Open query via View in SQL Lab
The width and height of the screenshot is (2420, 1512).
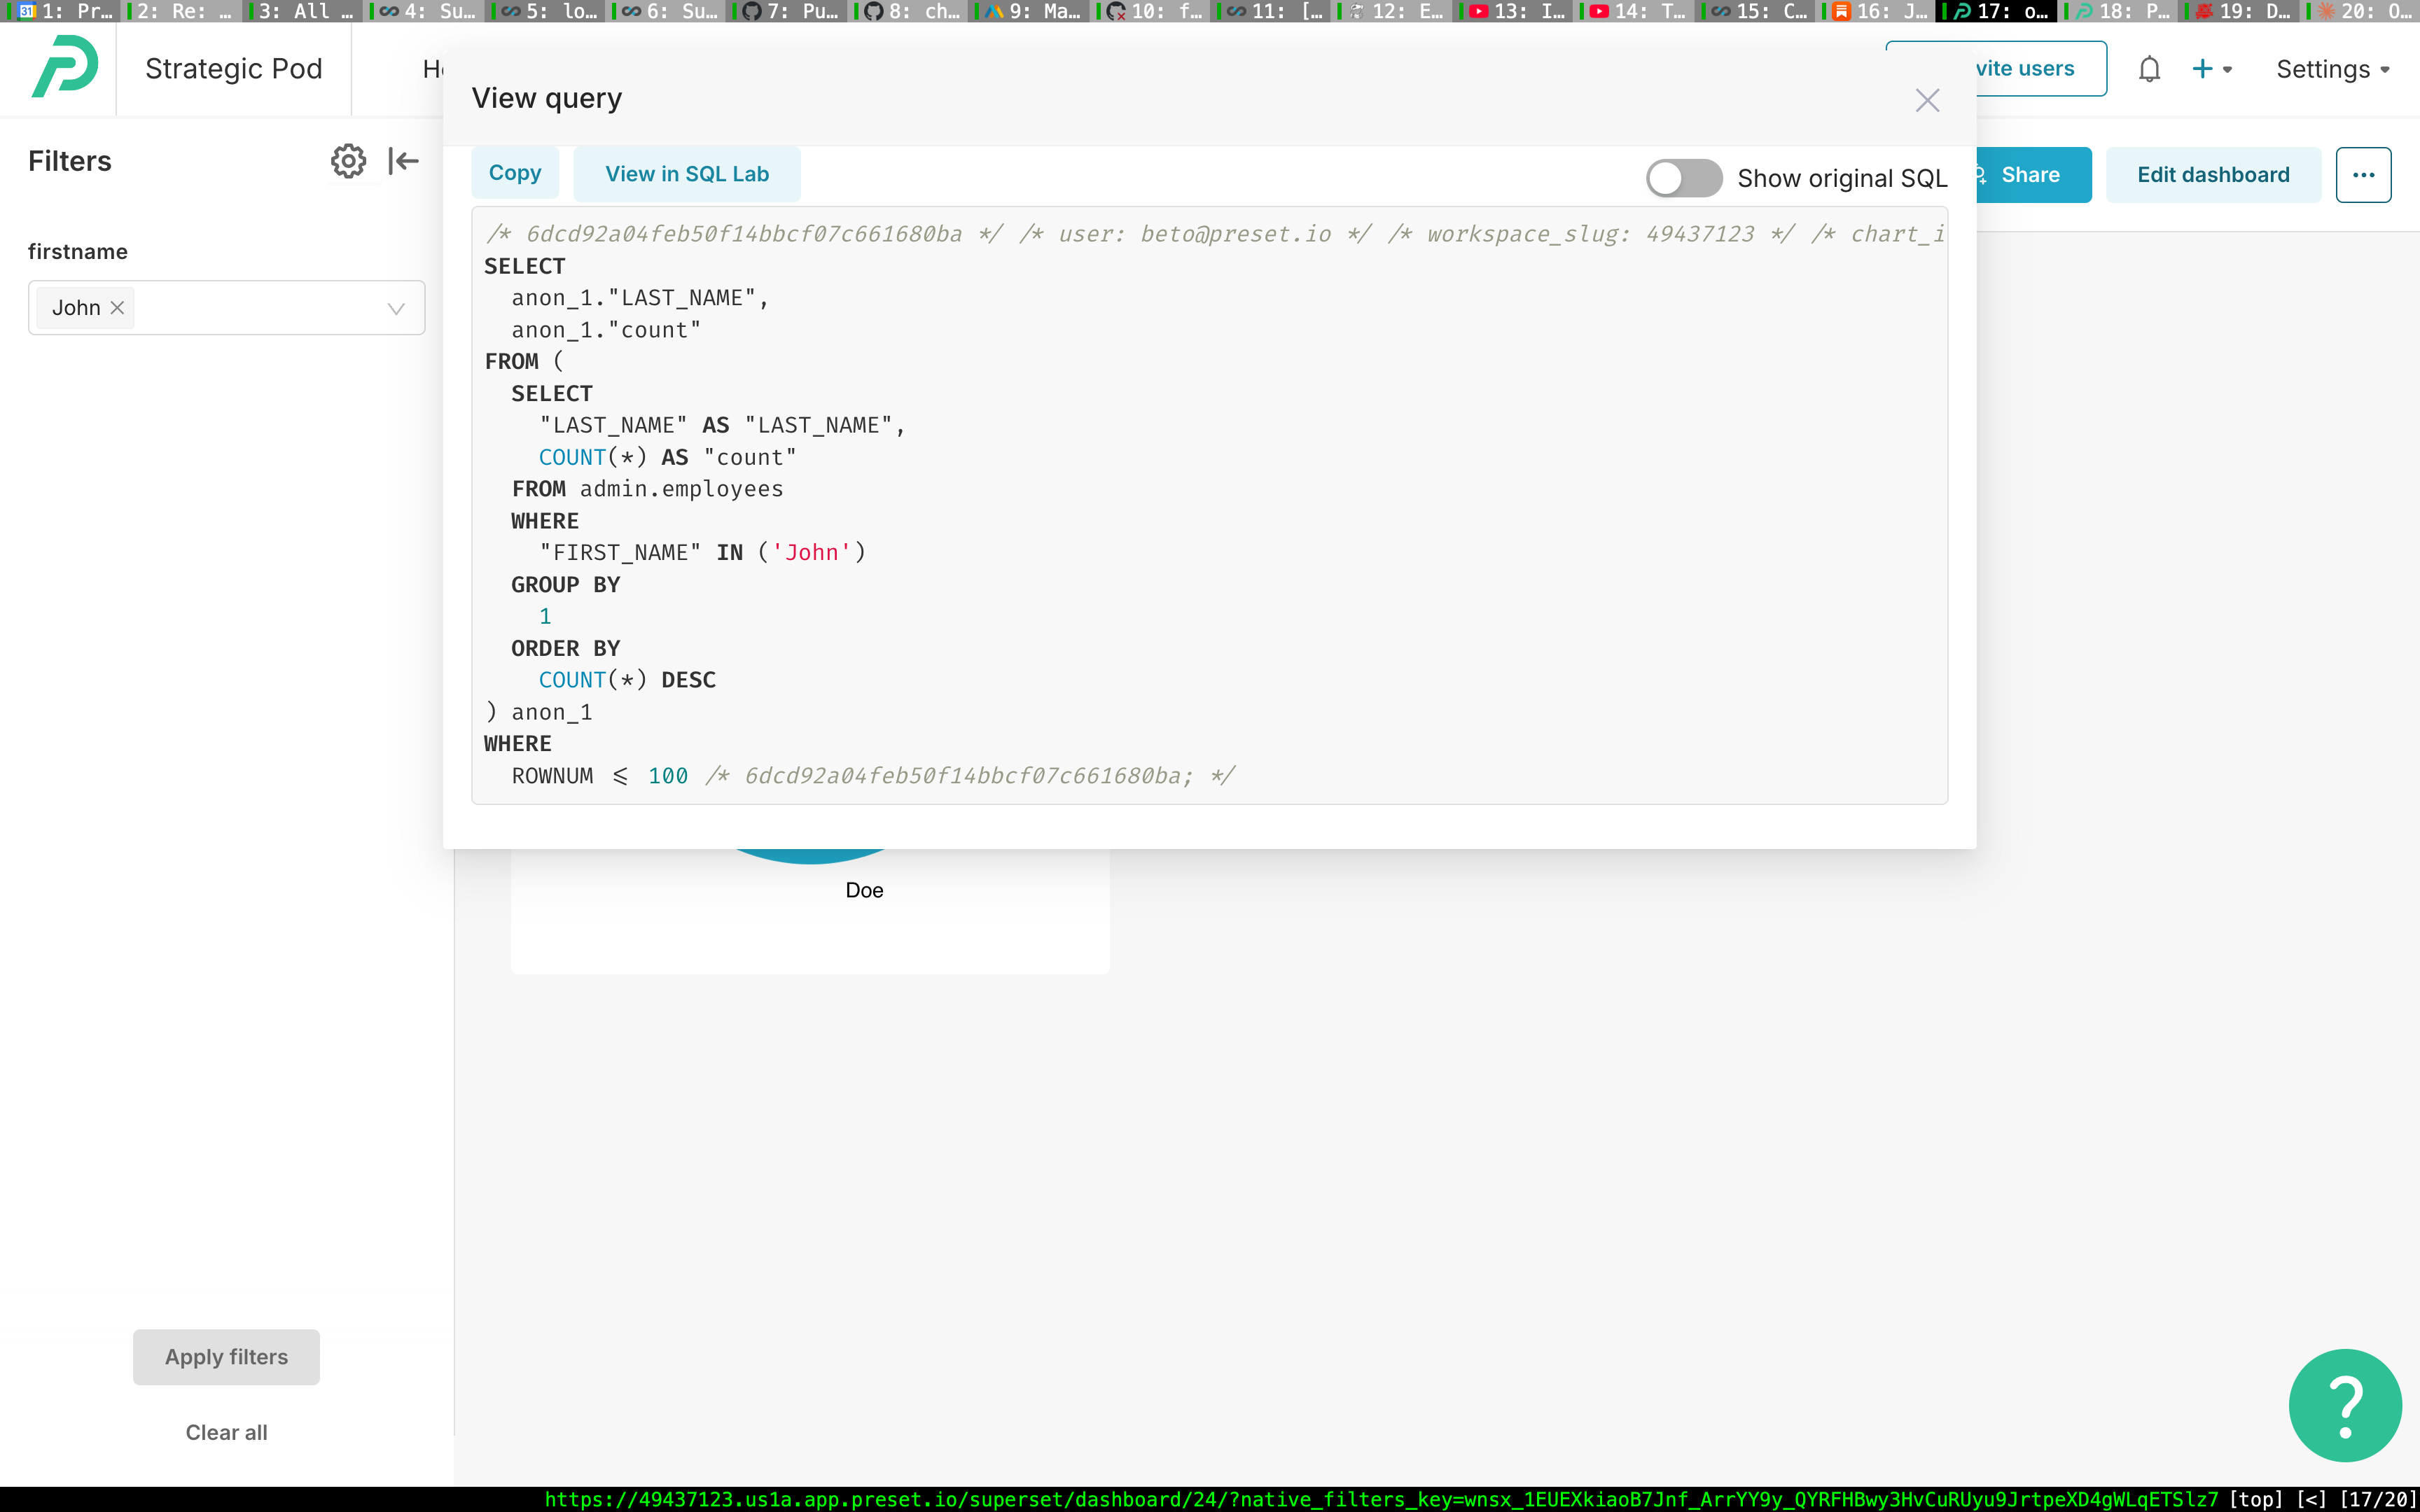[687, 174]
